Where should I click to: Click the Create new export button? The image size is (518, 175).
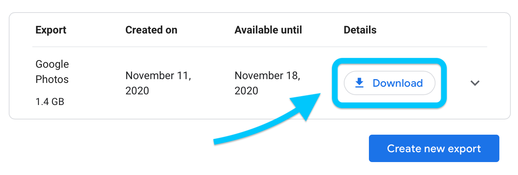pos(434,148)
